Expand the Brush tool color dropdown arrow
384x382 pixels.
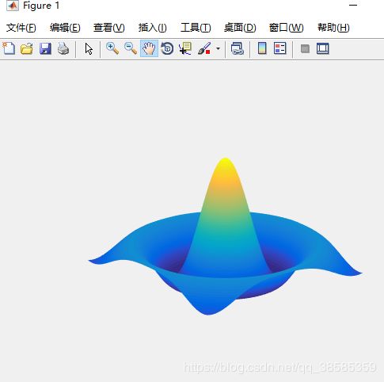218,49
